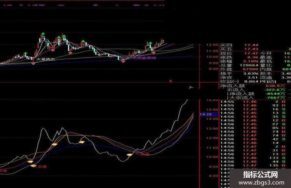Select the 大笔成交 chart annotation

[x=46, y=59]
